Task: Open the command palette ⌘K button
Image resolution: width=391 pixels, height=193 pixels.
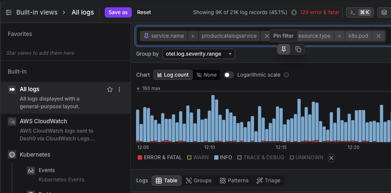Action: pos(360,12)
